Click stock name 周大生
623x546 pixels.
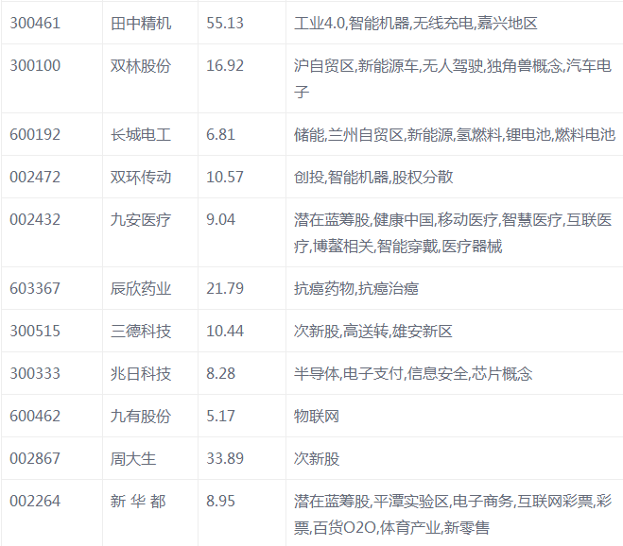[133, 458]
